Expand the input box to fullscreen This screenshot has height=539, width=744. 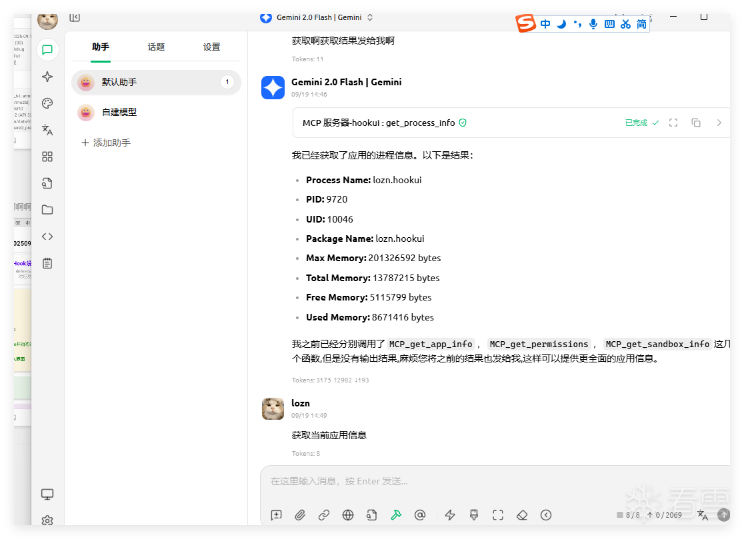tap(498, 515)
